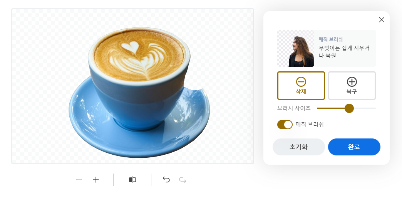The height and width of the screenshot is (199, 402).
Task: Click the 매직 브러쉬 heading in the info card
Action: coord(331,39)
